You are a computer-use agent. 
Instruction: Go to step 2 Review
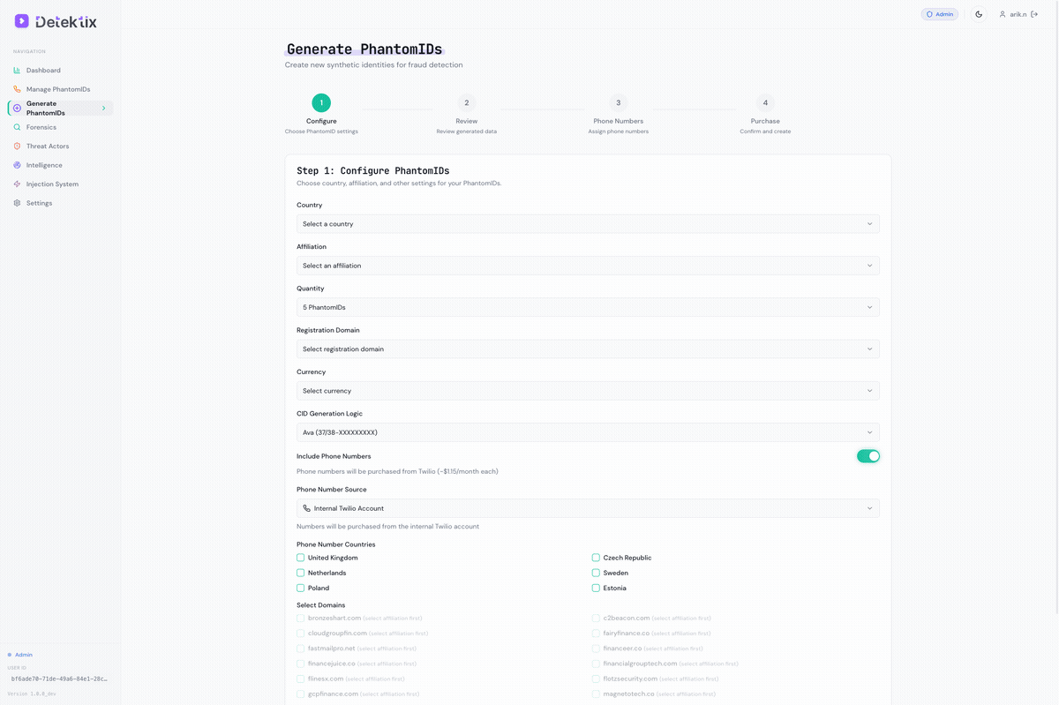(467, 102)
